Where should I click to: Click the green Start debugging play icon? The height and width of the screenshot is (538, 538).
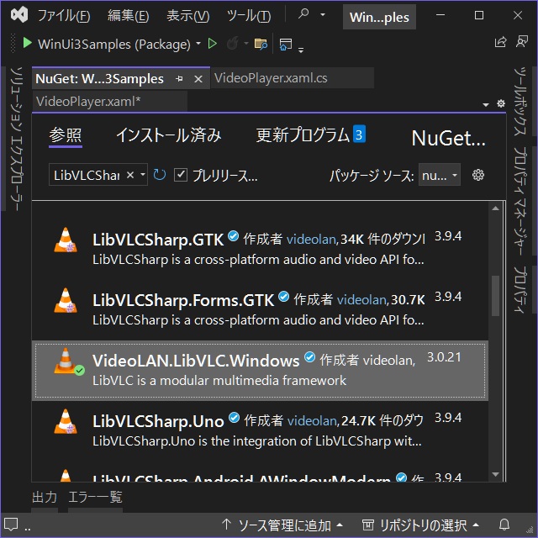click(28, 43)
